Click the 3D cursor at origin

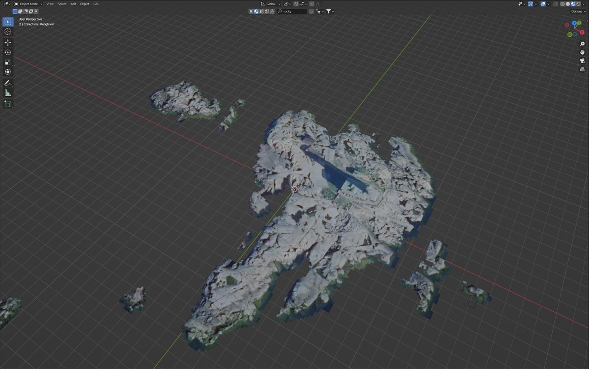click(x=294, y=189)
